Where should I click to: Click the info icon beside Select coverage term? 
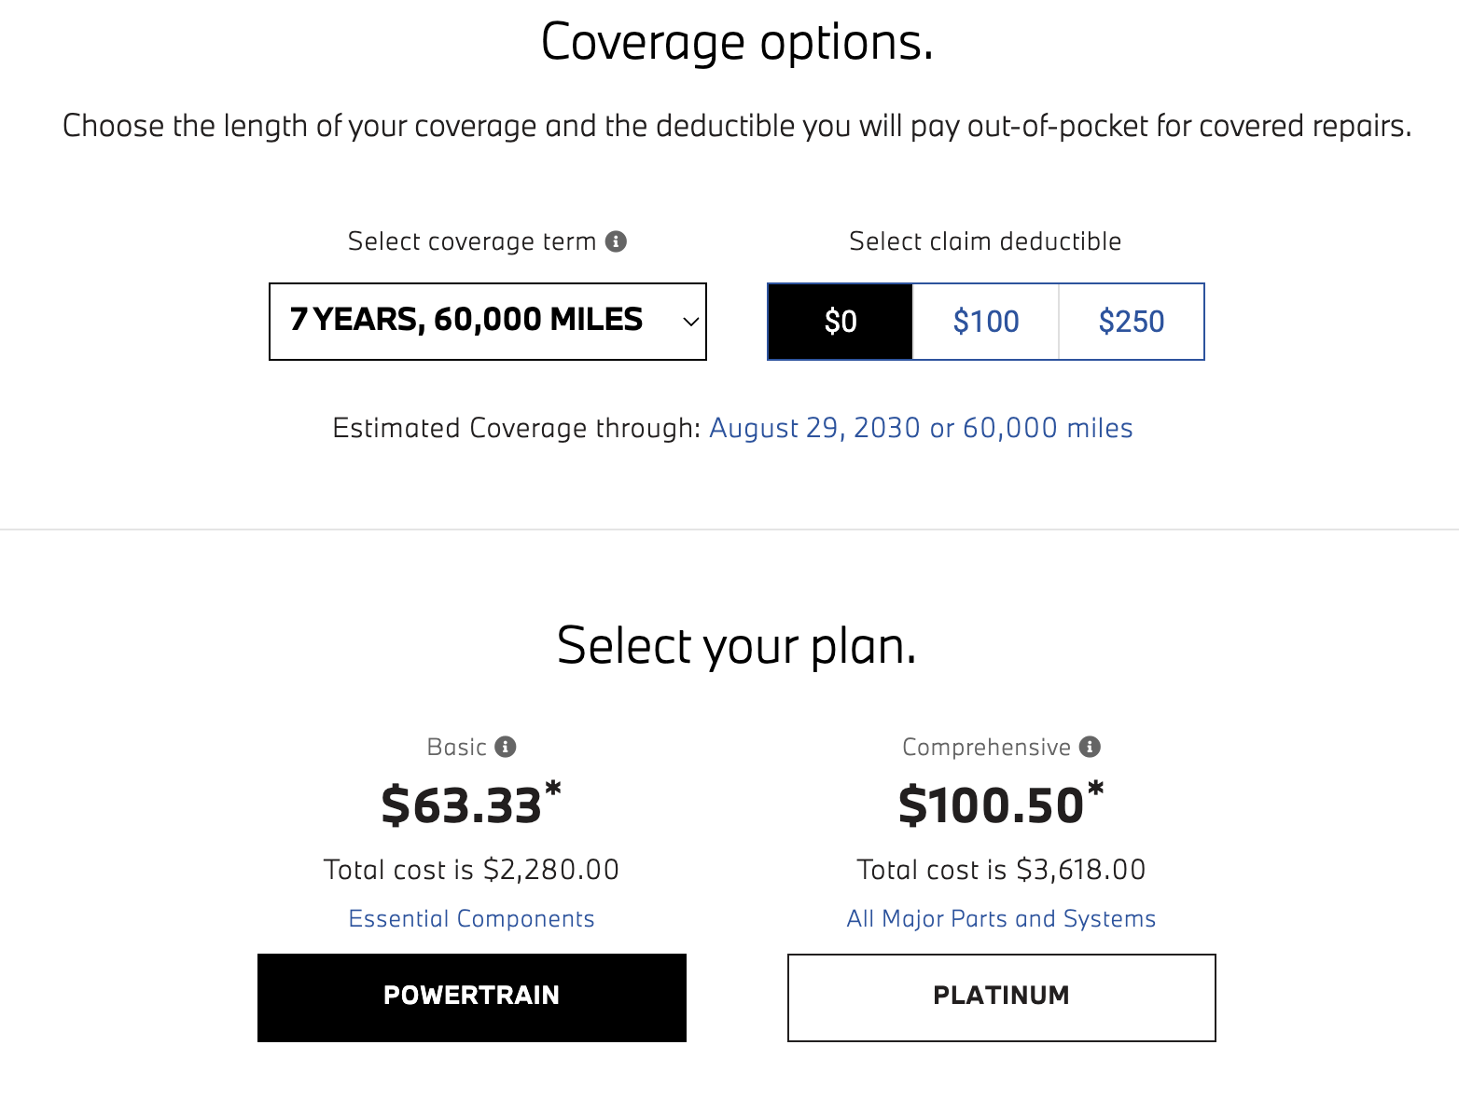click(x=616, y=241)
